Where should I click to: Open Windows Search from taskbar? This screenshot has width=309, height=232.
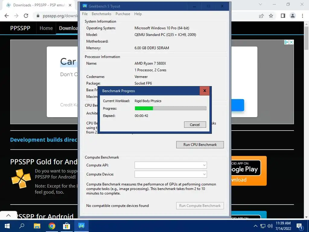pos(22,226)
